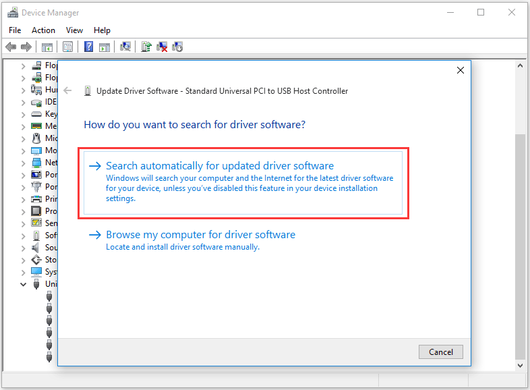Expand the Processors node chevron
The height and width of the screenshot is (390, 530).
pyautogui.click(x=23, y=212)
